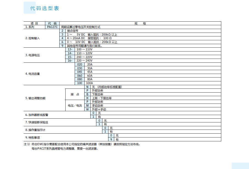Click current code 020
249x169 pixels.
(80, 64)
